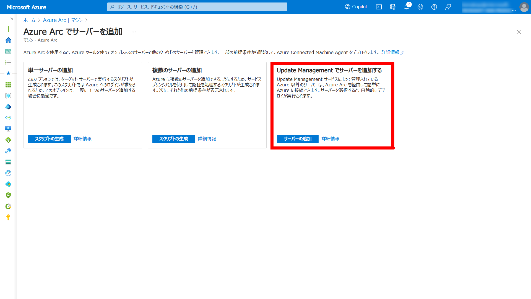Click スクリプトの生成 for 単一サーバーの追加
The height and width of the screenshot is (299, 531).
(x=49, y=139)
